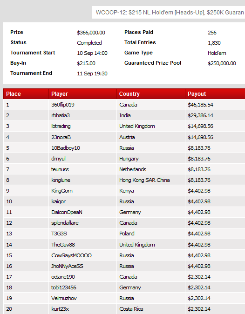Select player 360flip019 in first place
The image size is (245, 314).
(x=63, y=105)
